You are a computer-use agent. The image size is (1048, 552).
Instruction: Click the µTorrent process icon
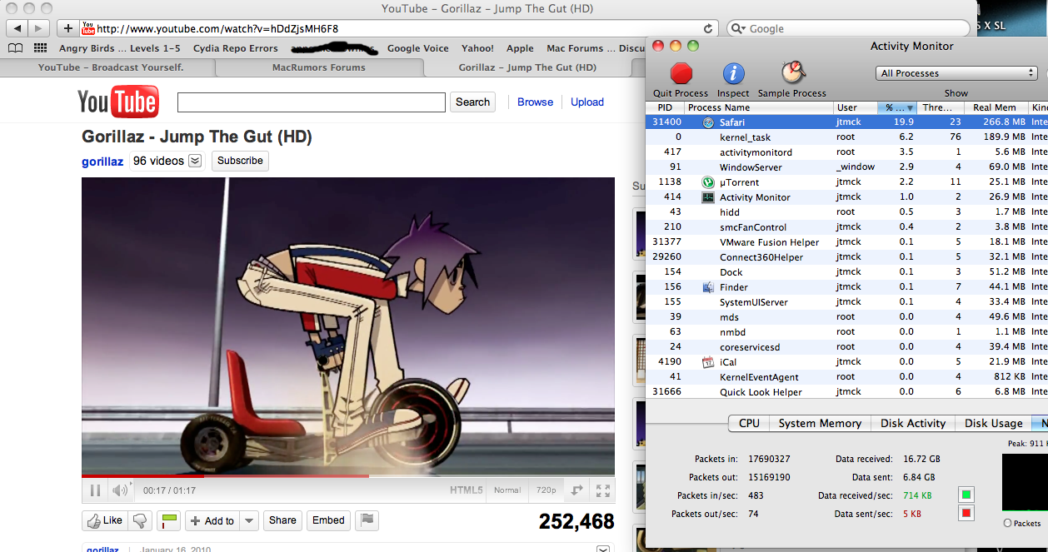(x=708, y=182)
